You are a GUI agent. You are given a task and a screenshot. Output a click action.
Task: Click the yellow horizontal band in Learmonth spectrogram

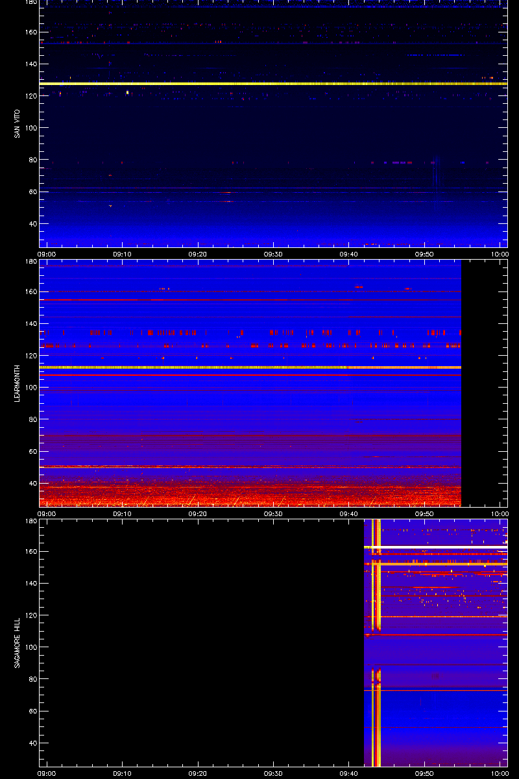click(x=250, y=367)
